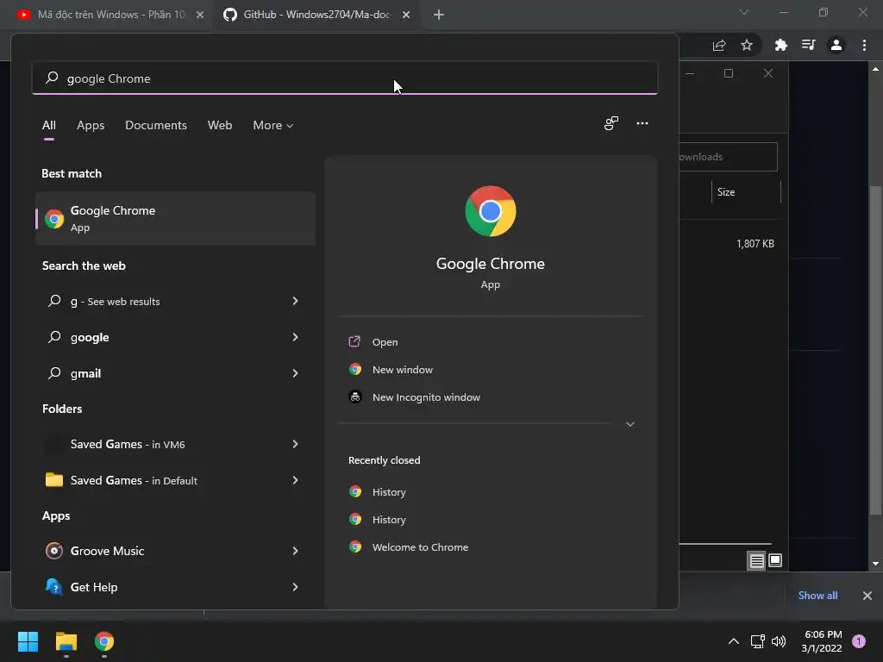Click Open for Google Chrome
This screenshot has width=883, height=662.
[385, 341]
